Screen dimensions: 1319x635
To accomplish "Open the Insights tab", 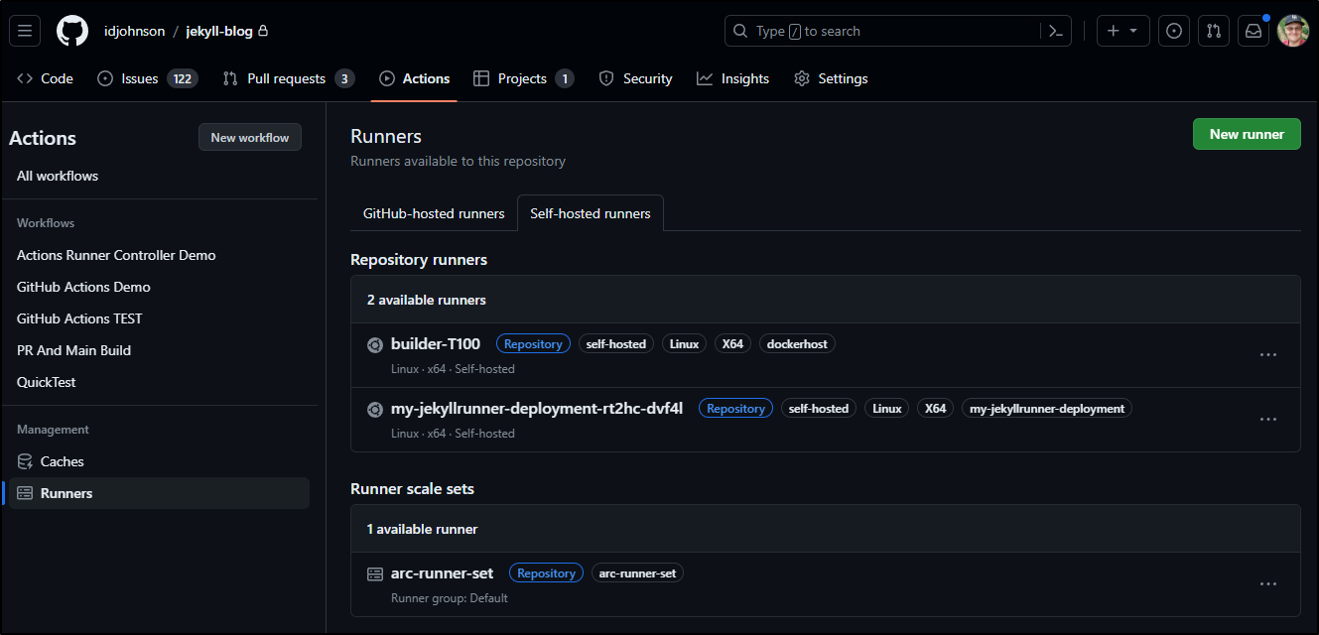I will coord(732,78).
